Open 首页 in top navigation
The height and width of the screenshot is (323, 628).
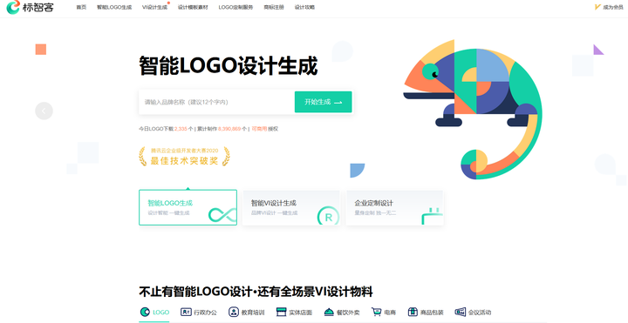(x=81, y=7)
